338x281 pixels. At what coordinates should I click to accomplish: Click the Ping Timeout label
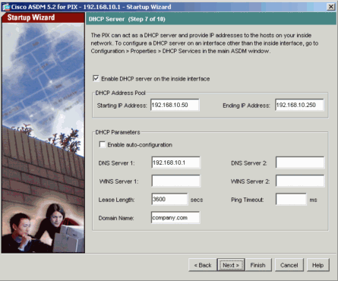[x=248, y=200]
